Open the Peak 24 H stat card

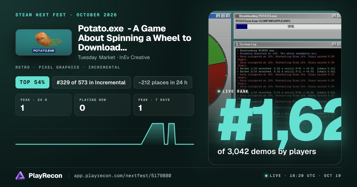[43, 105]
